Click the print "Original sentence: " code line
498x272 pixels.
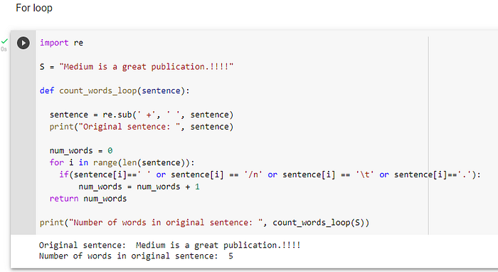coord(142,127)
